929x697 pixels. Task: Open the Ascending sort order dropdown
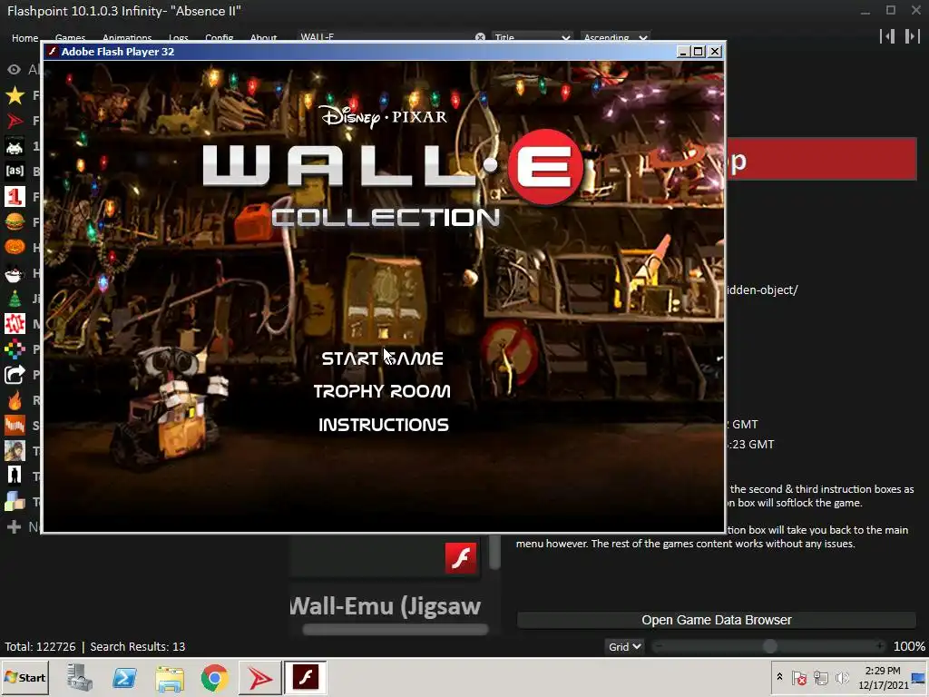615,37
